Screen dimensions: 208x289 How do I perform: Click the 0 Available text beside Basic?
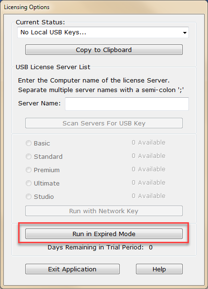point(148,142)
